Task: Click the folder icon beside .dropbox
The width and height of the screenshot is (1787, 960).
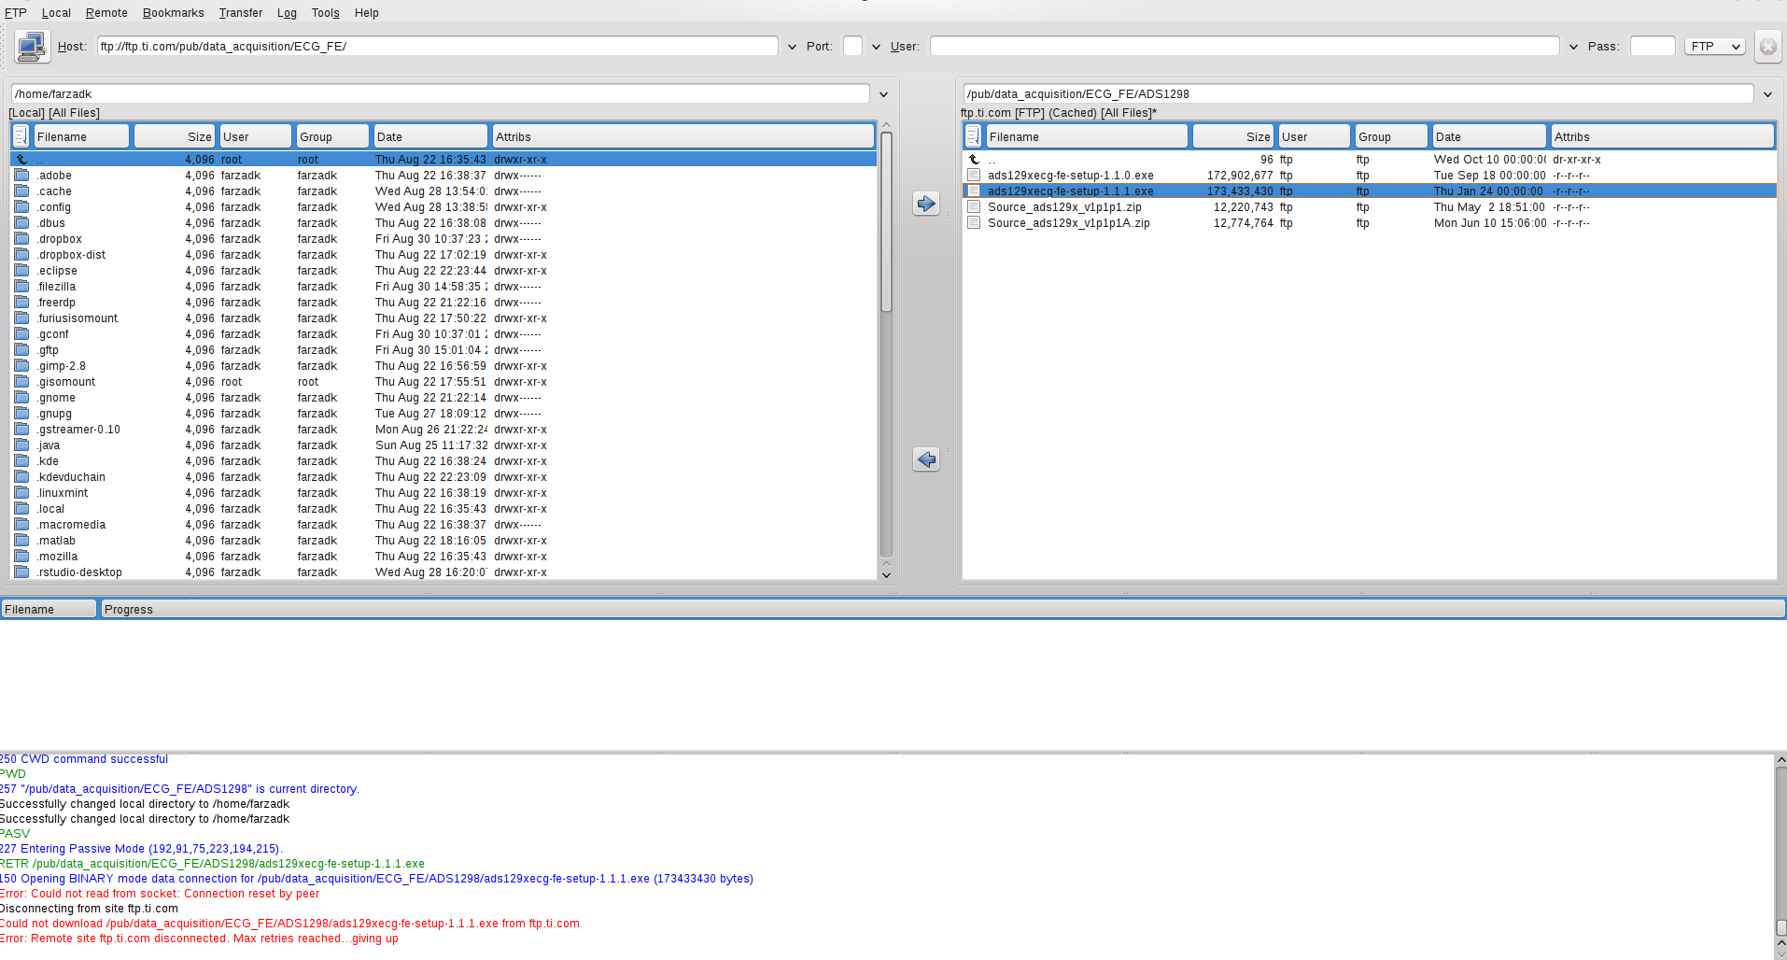Action: pyautogui.click(x=21, y=239)
